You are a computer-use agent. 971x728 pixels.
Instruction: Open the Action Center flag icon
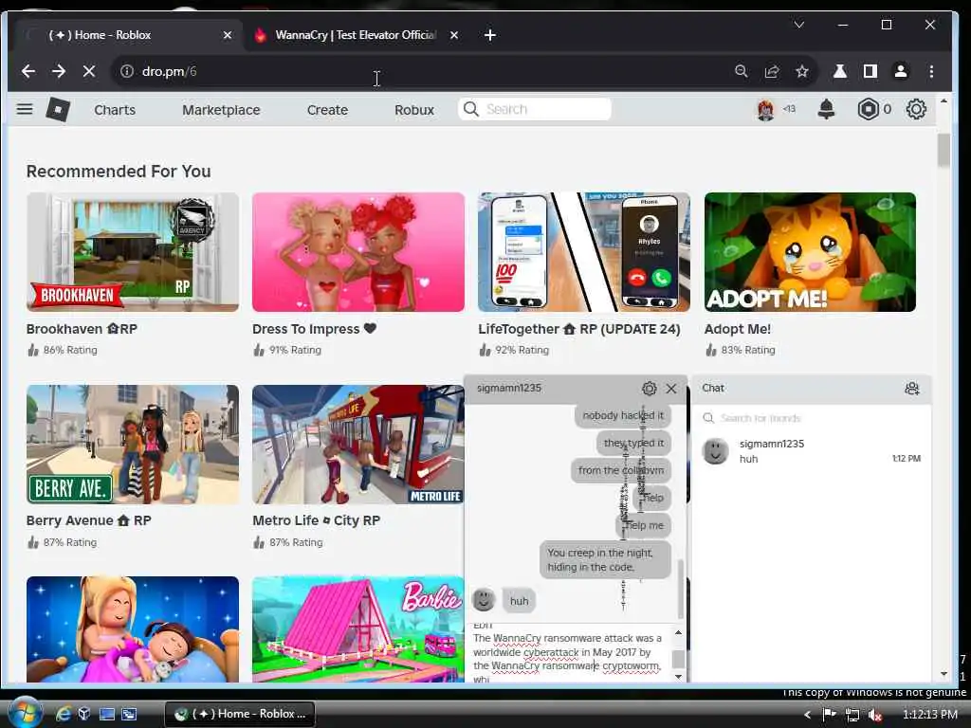(x=829, y=715)
